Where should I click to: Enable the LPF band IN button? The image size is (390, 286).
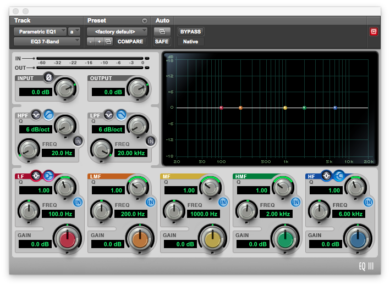(x=150, y=141)
